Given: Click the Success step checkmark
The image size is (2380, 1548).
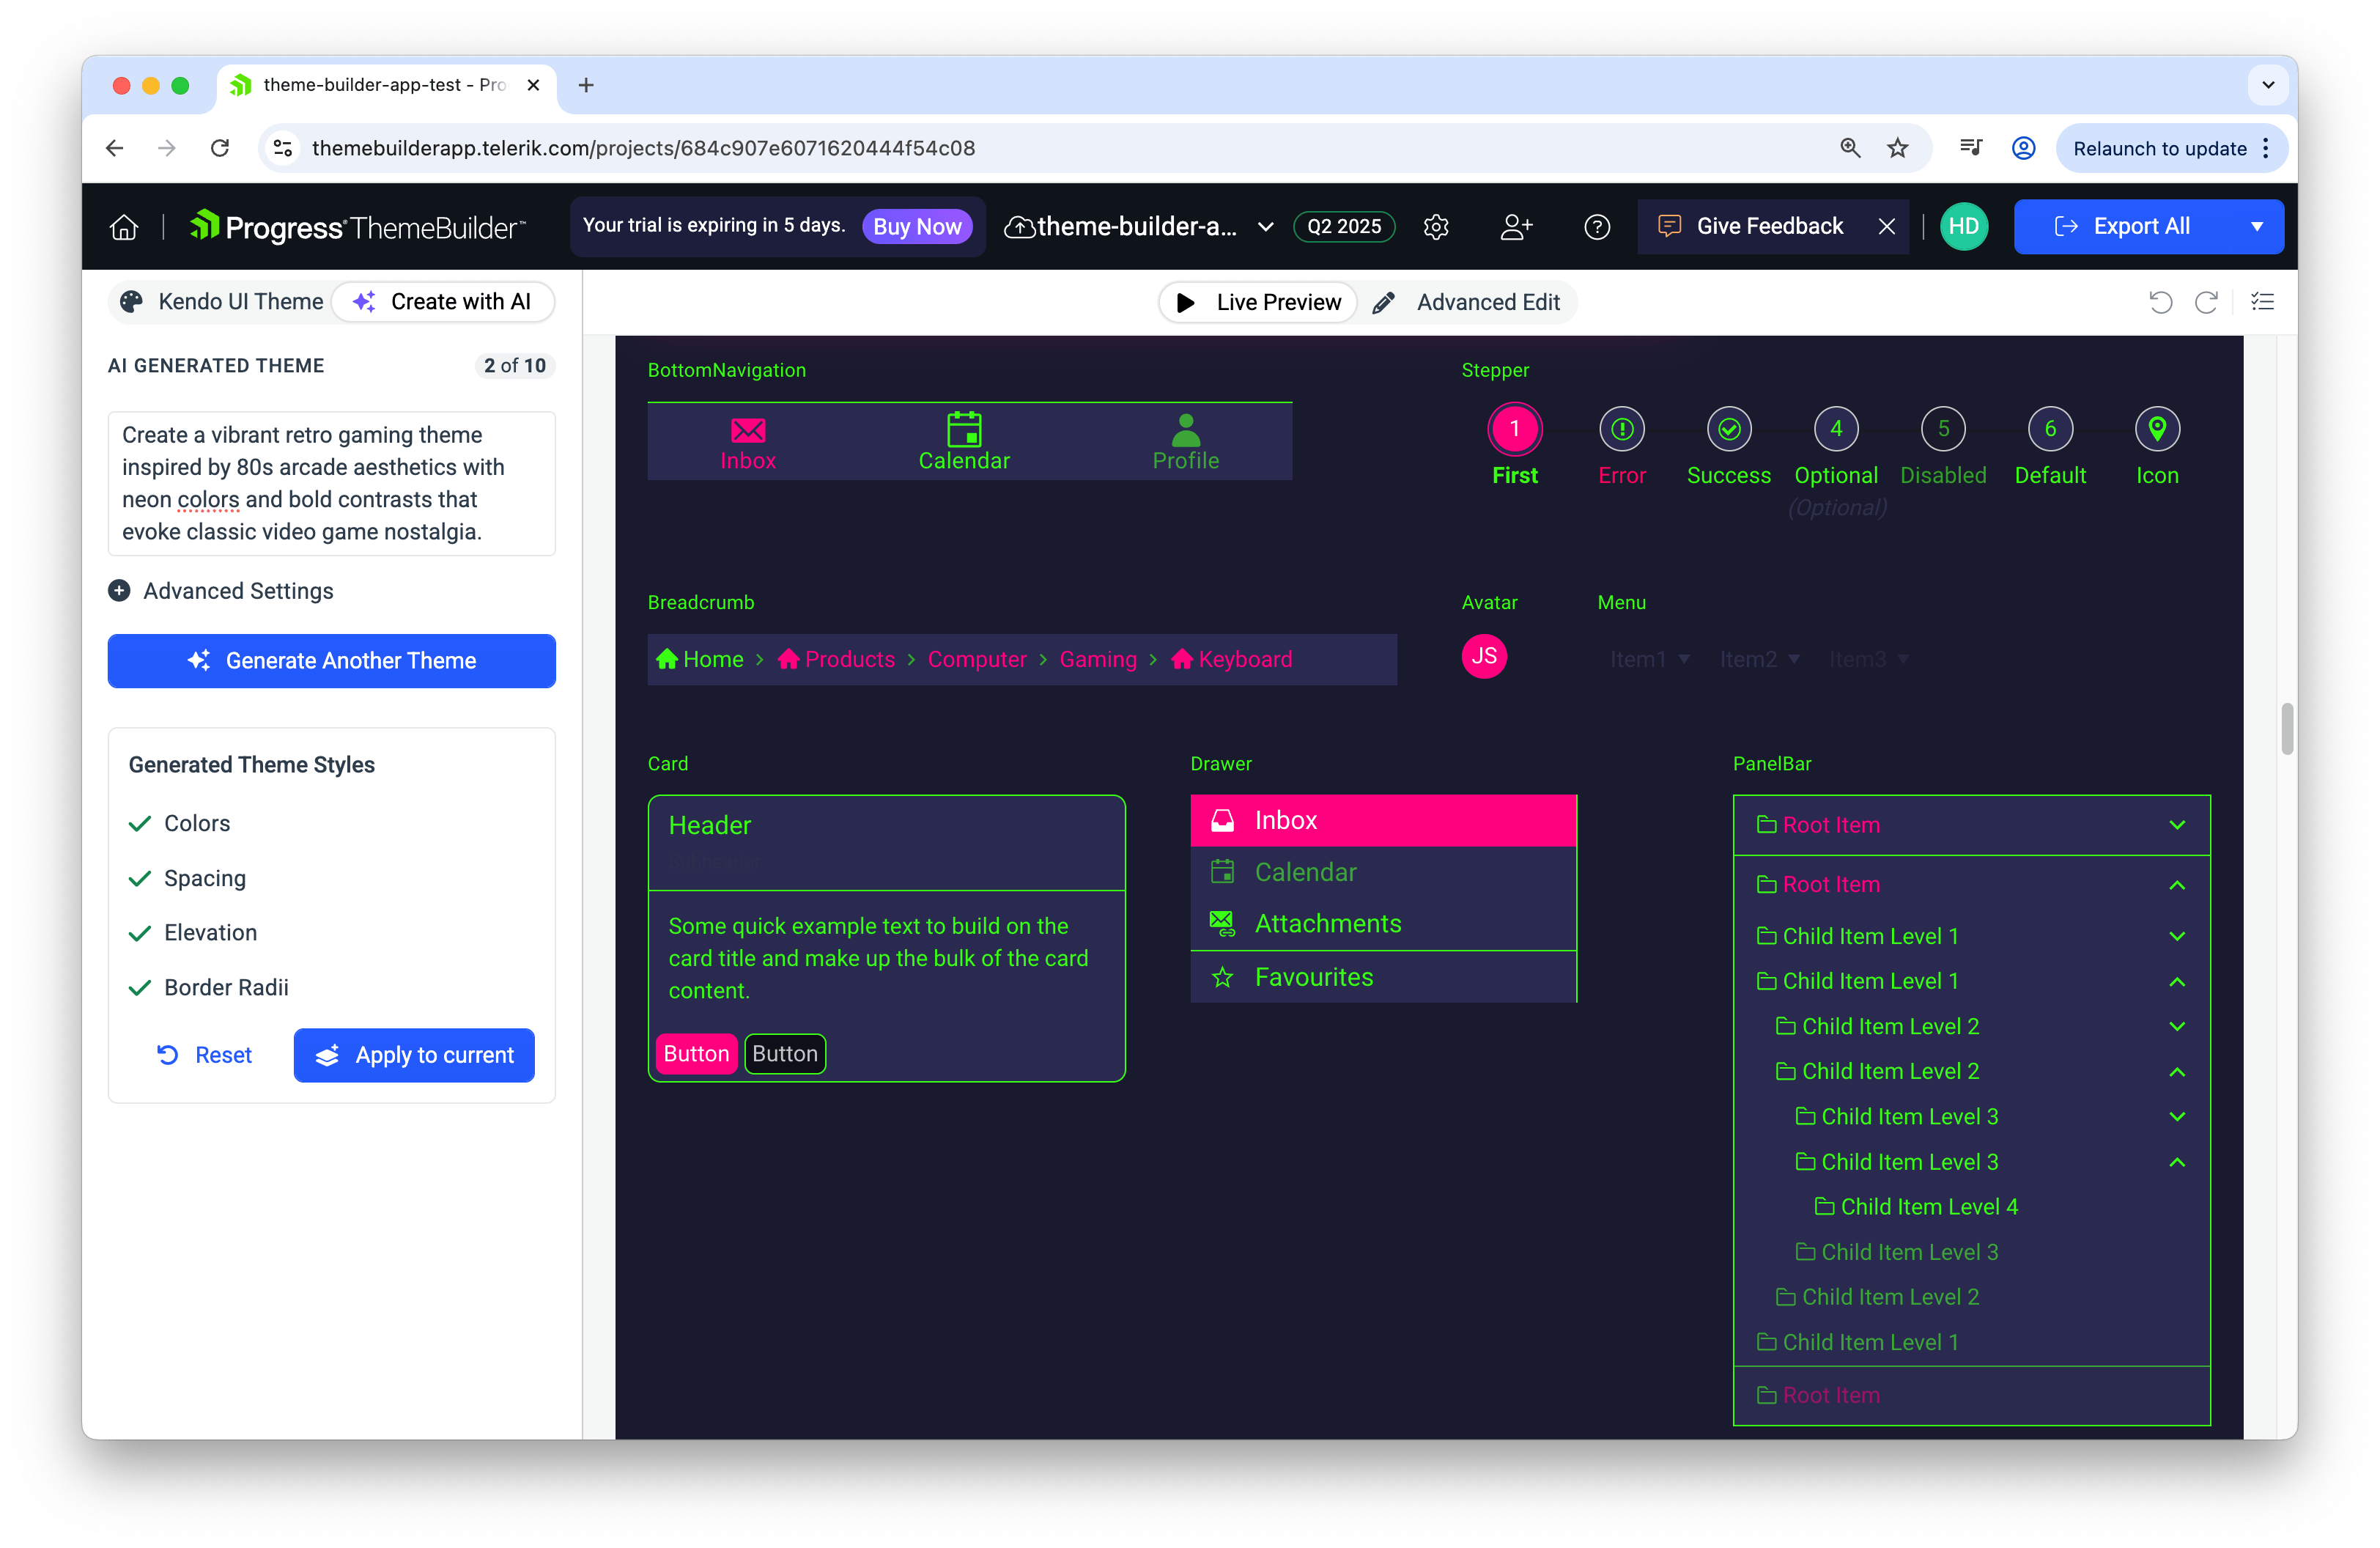Looking at the screenshot, I should 1729,429.
